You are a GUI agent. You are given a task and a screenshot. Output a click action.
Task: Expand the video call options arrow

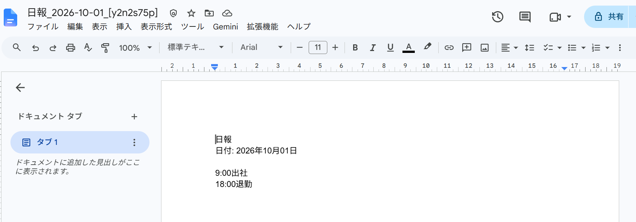tap(569, 17)
